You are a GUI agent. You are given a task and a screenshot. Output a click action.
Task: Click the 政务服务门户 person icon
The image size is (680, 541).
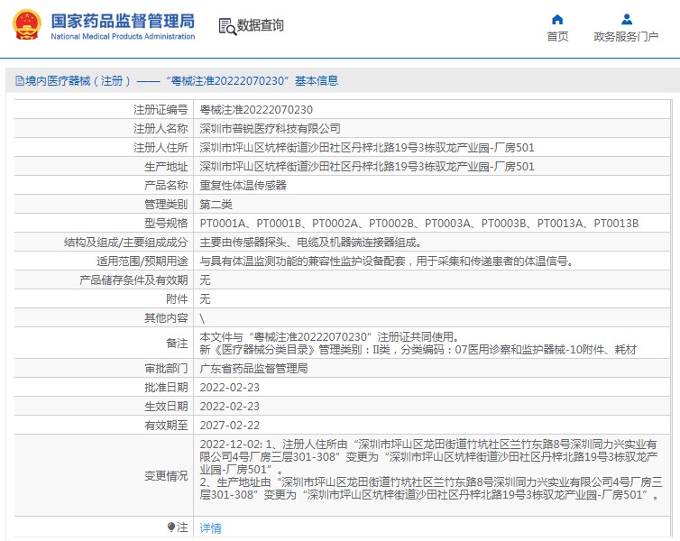626,19
